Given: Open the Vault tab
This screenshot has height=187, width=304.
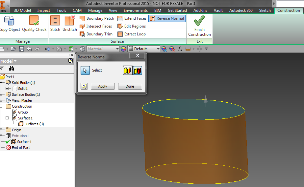Looking at the screenshot, I should pos(218,10).
